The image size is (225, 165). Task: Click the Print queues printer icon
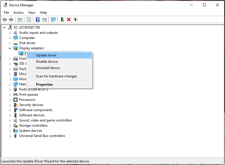(15, 95)
